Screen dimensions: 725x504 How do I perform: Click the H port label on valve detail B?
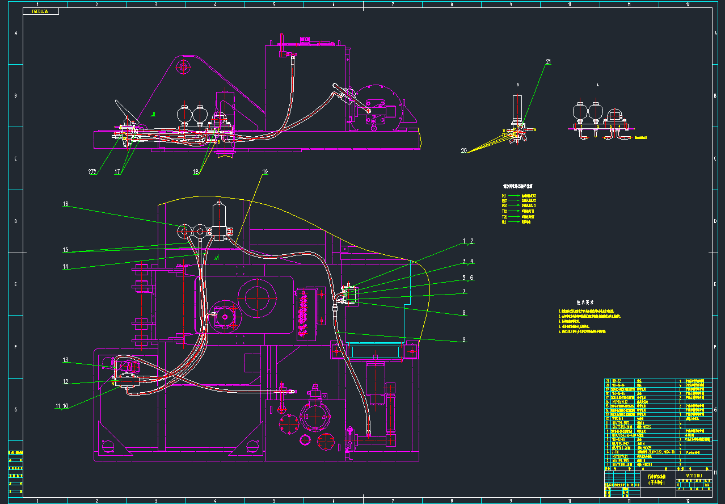(x=534, y=130)
